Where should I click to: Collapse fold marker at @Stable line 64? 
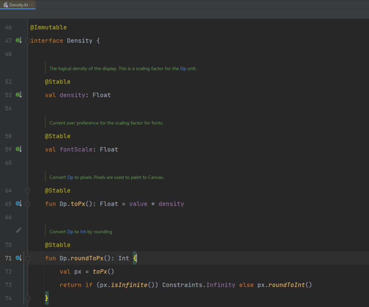tap(28, 191)
